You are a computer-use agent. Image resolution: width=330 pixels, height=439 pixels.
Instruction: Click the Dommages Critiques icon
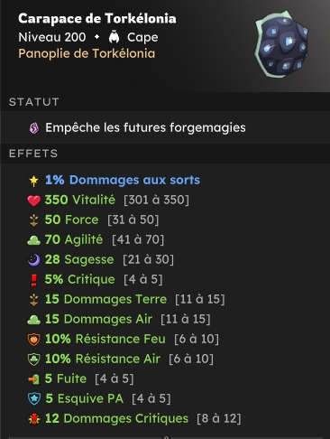(34, 419)
